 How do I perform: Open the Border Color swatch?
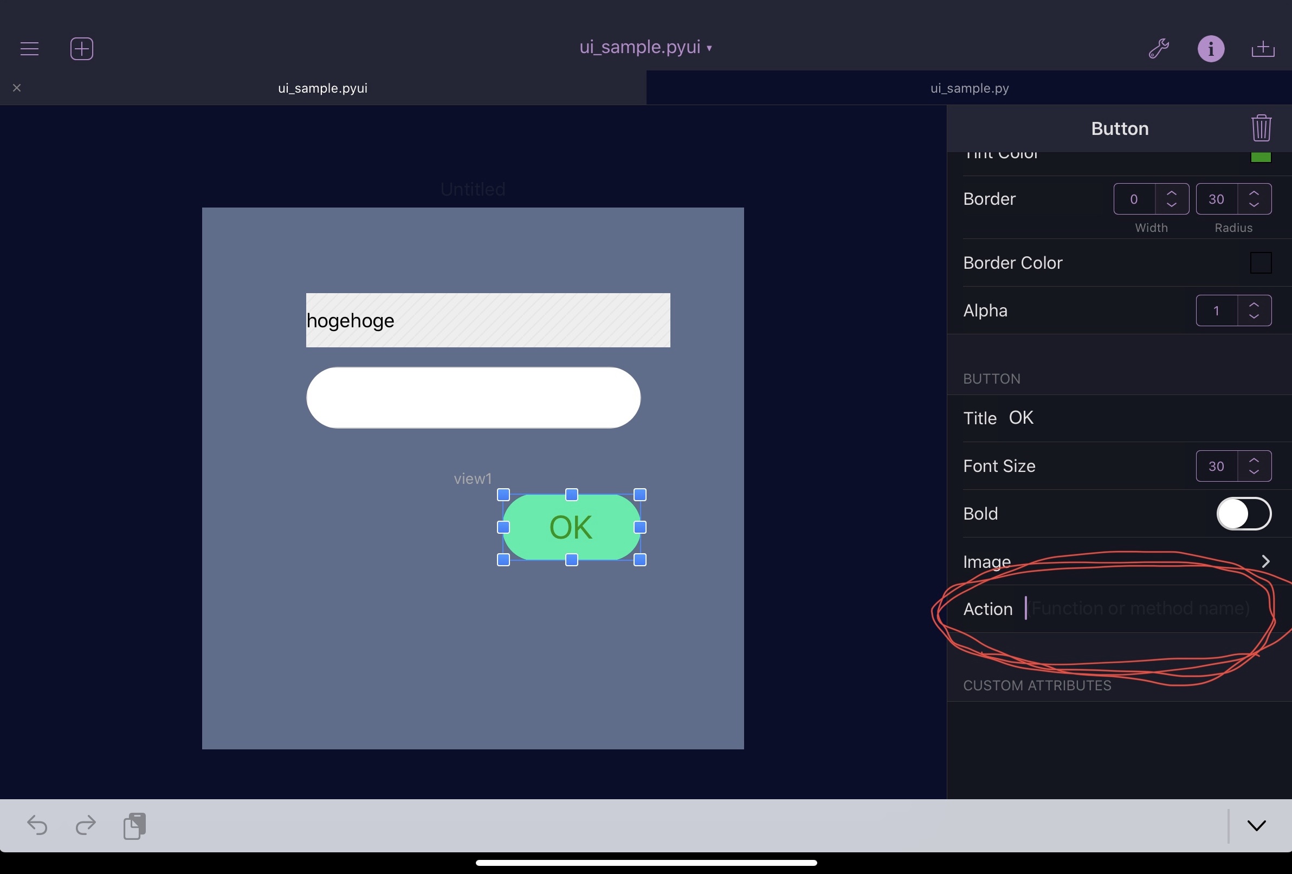point(1261,263)
